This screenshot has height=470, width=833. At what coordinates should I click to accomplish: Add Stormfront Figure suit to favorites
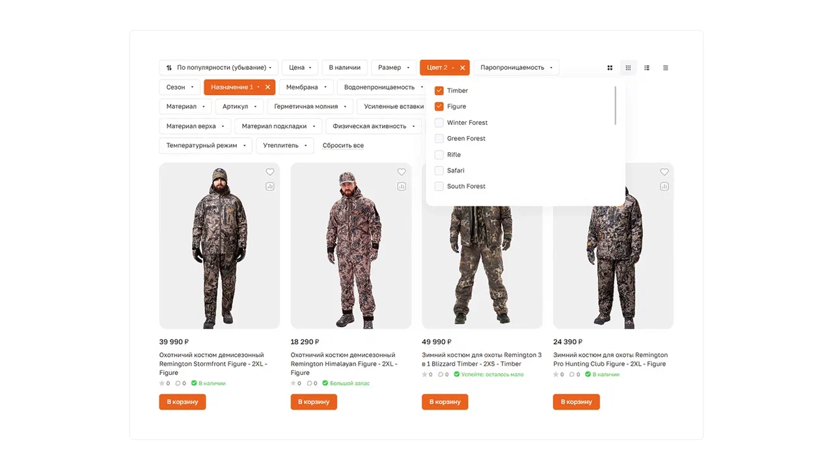click(270, 172)
